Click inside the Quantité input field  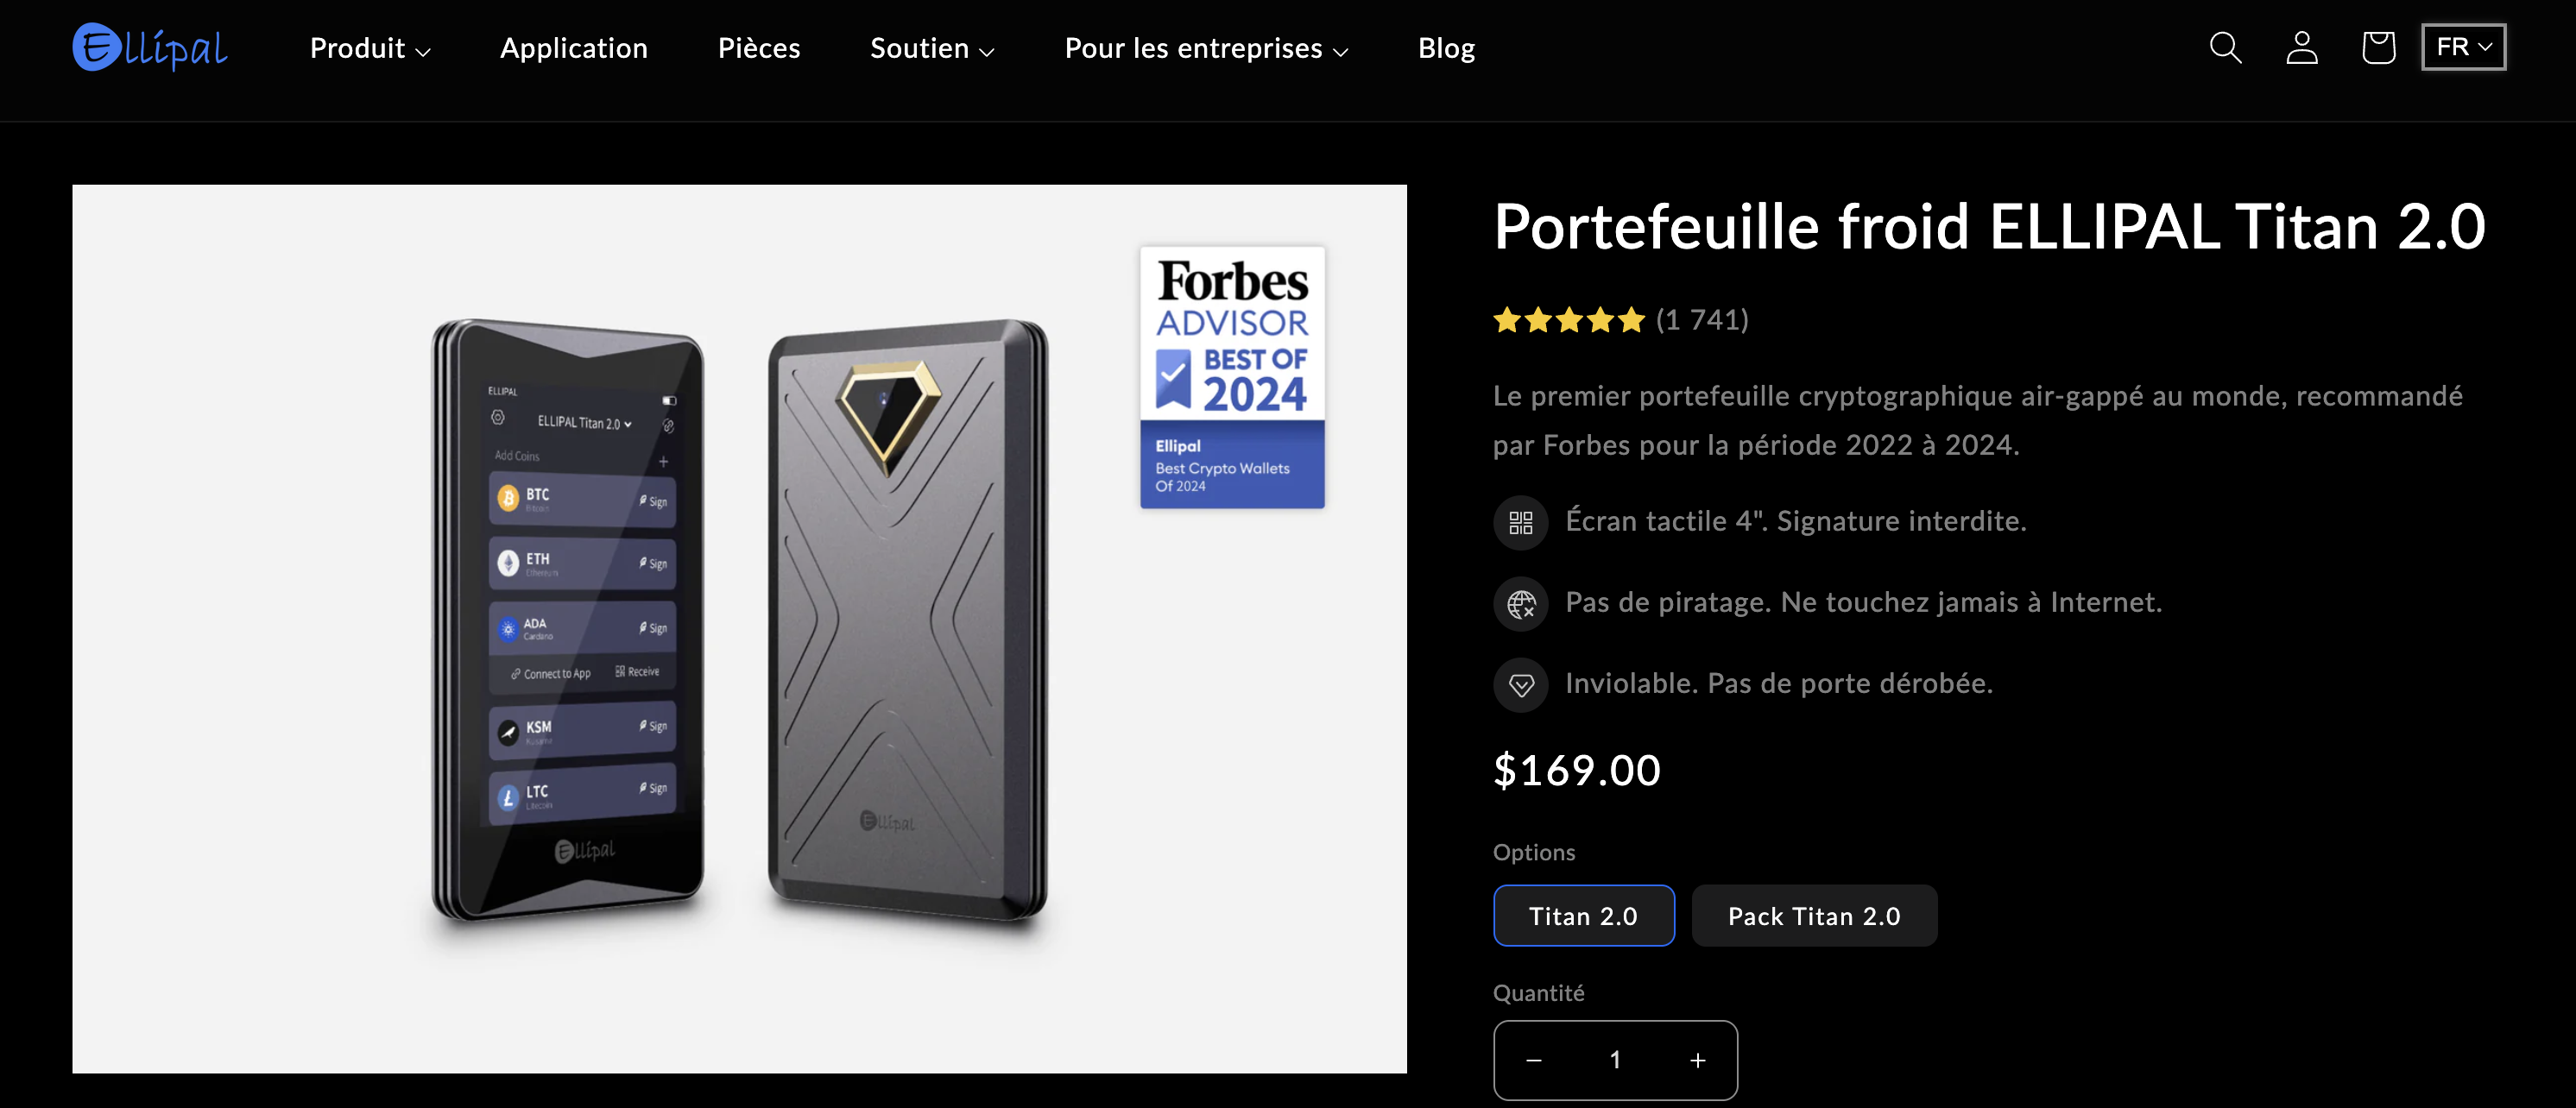(x=1615, y=1060)
